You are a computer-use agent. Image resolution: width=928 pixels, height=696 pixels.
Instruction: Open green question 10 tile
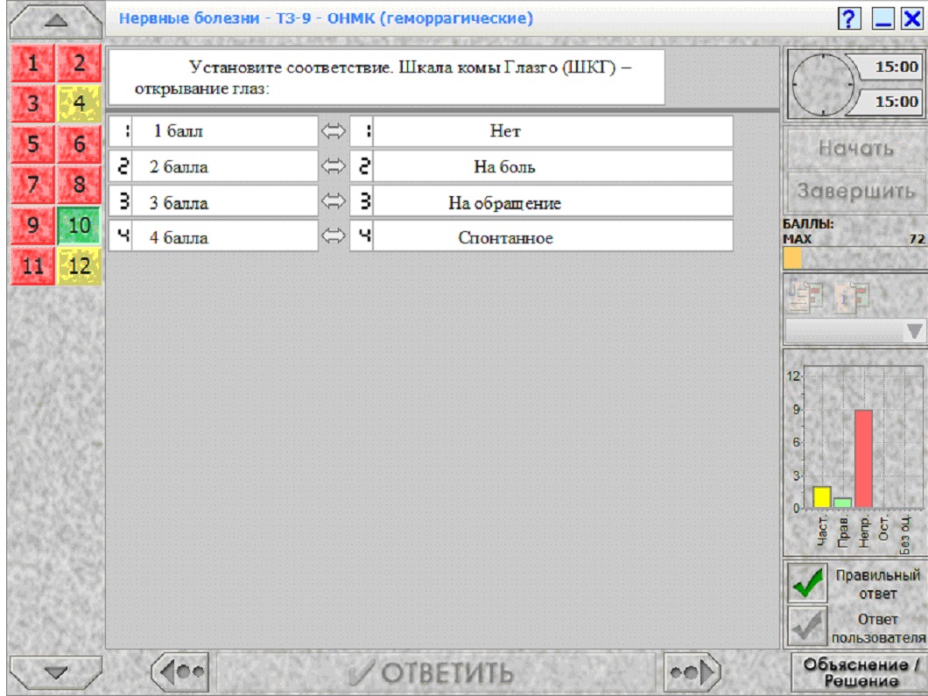point(80,225)
